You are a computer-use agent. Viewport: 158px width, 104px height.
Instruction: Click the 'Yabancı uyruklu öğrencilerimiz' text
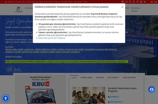(53, 32)
